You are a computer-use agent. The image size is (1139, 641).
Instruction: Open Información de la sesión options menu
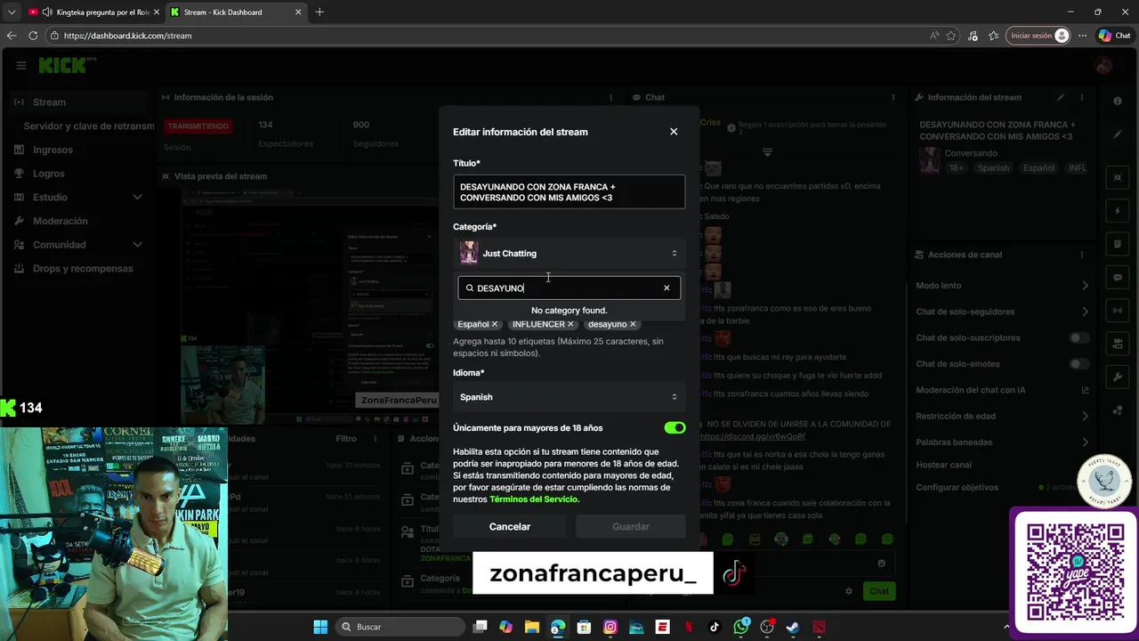(610, 98)
